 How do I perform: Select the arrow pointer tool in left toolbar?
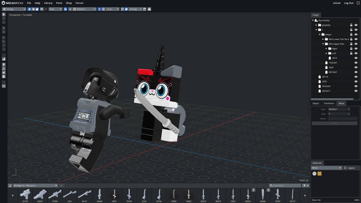4,15
